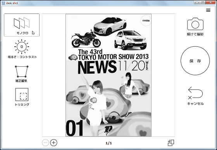Click the 1/1 page counter
The image size is (217, 150).
(108, 143)
